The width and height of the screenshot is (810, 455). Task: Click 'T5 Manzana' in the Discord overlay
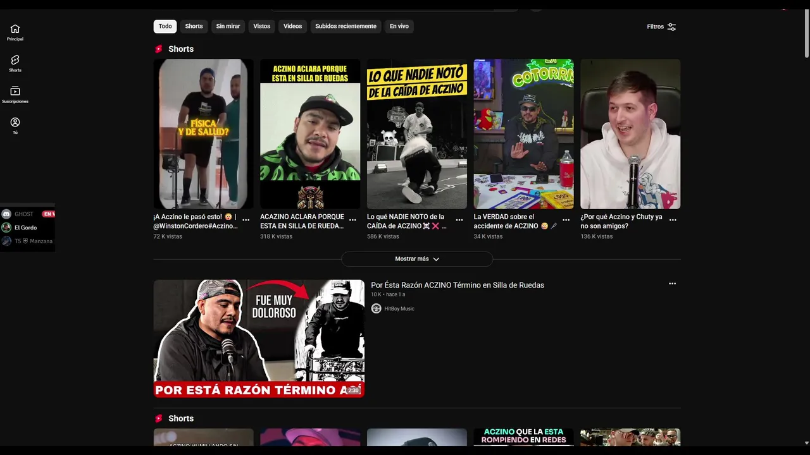[34, 241]
